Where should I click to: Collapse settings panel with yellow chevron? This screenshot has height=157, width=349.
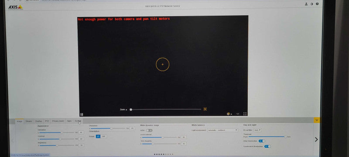click(x=317, y=120)
